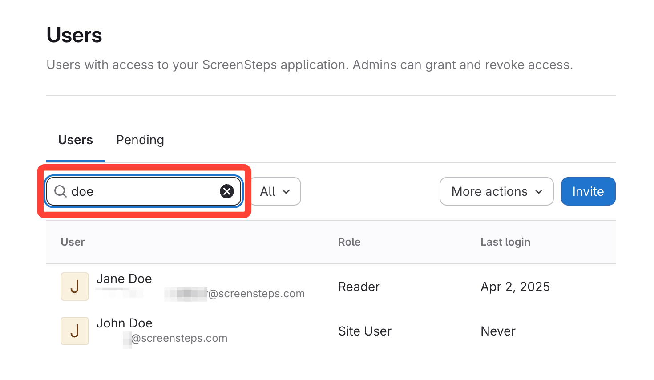Screen dimensions: 654x380
Task: Click the Apr 2, 2025 last login date
Action: tap(515, 287)
